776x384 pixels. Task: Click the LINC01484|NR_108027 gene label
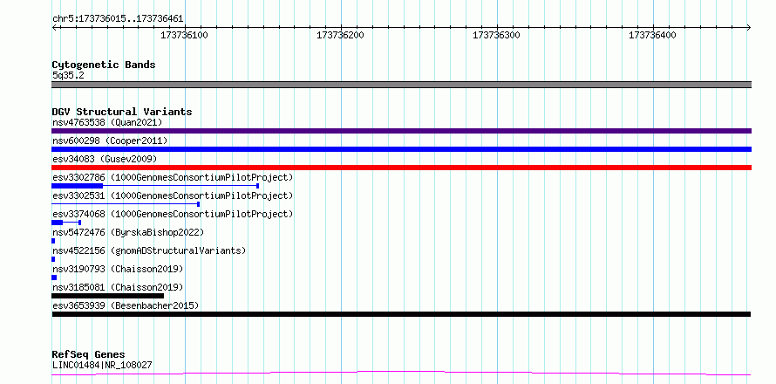tap(102, 366)
